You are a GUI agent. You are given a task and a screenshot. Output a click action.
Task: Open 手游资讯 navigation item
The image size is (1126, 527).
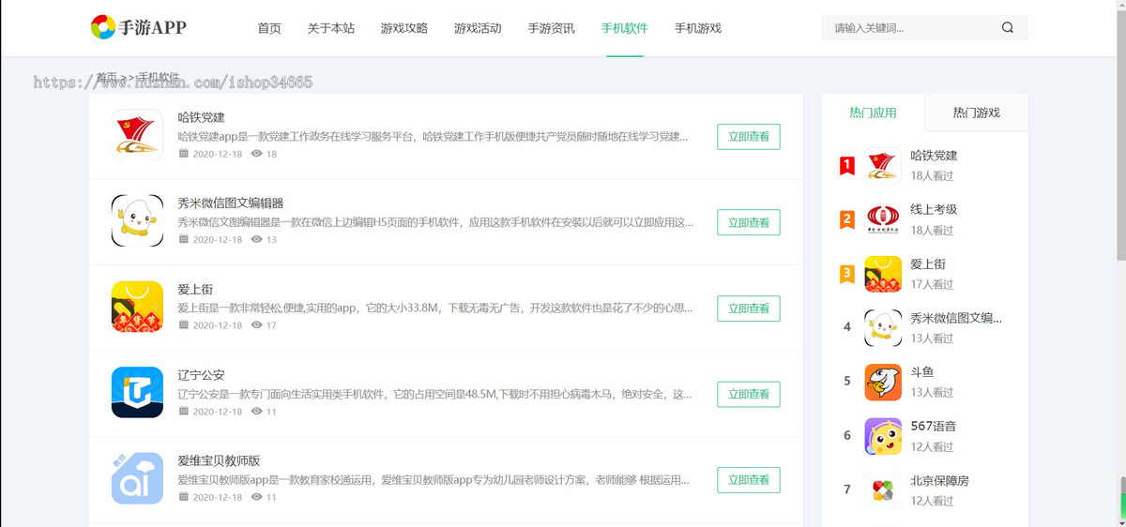552,28
